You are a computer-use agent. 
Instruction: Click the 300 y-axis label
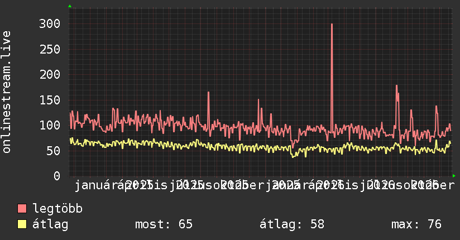[x=50, y=24]
